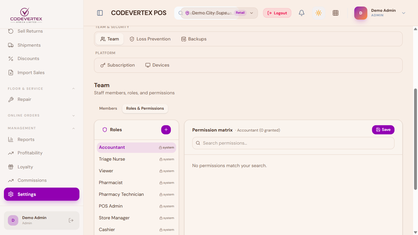Expand the Online Orders section
This screenshot has width=418, height=235.
[x=73, y=116]
